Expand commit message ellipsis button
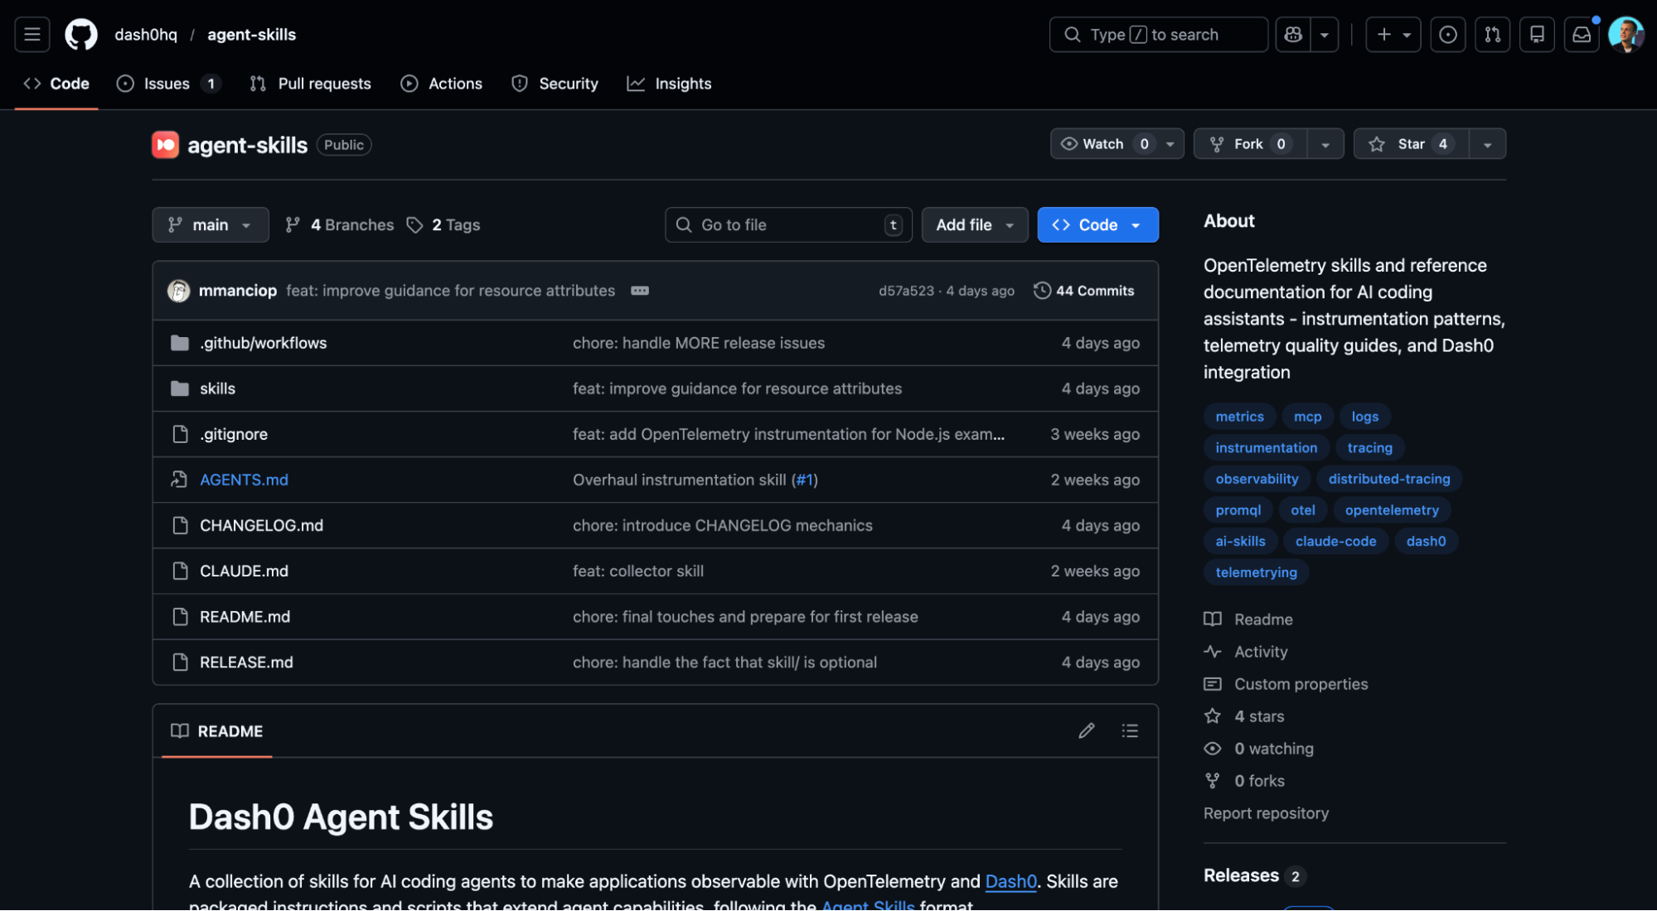Screen dimensions: 1657x911 (x=639, y=291)
